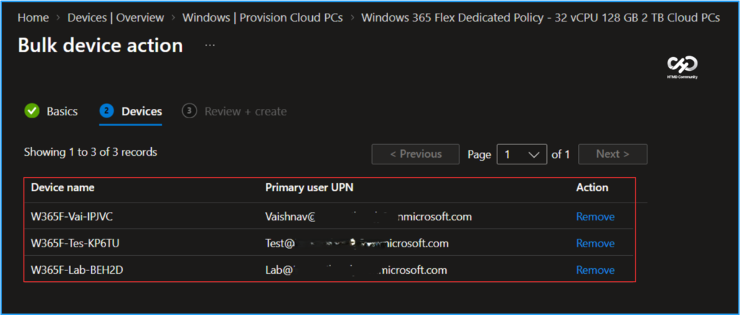Go to Home breadcrumb
Image resolution: width=740 pixels, height=315 pixels.
click(x=33, y=18)
